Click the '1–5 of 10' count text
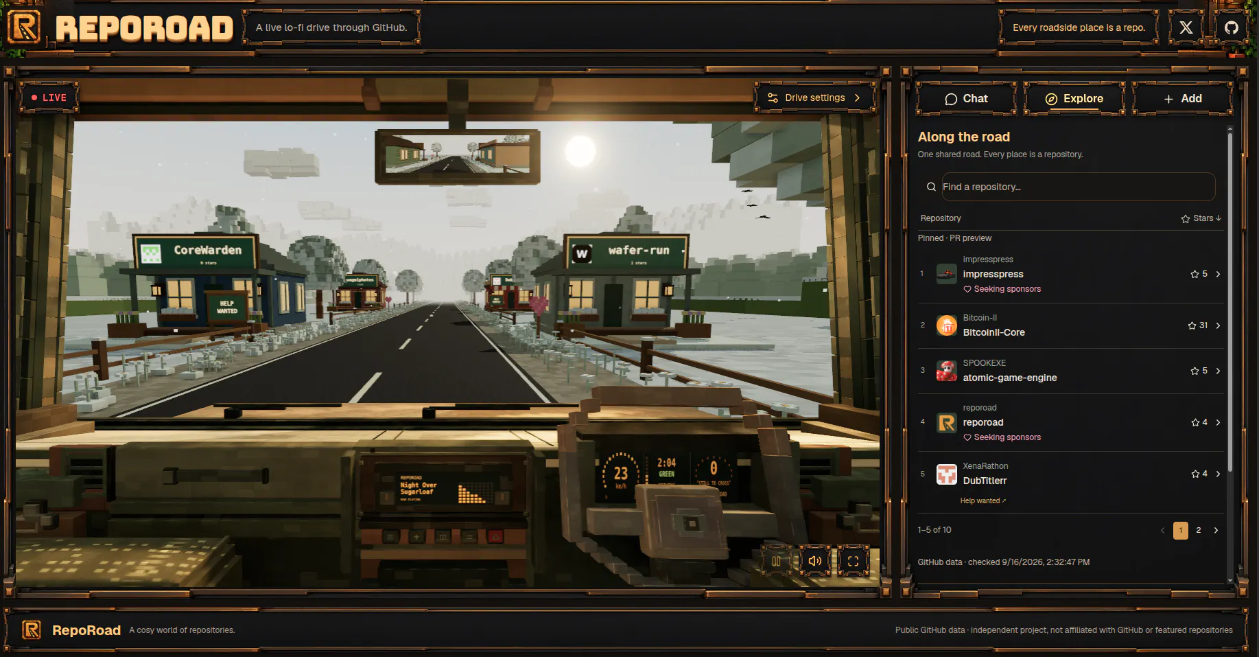This screenshot has width=1259, height=657. coord(934,530)
